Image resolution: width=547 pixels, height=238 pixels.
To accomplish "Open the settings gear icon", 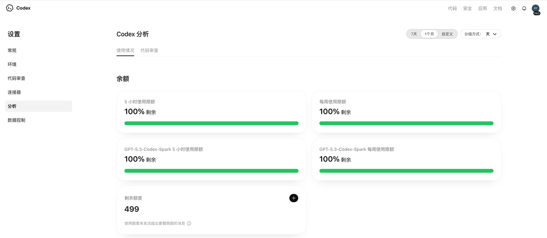I will click(x=513, y=9).
